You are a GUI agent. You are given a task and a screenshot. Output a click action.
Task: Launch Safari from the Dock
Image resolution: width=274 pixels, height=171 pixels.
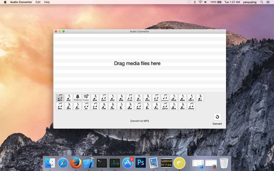(63, 163)
